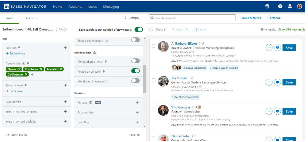Check the Select all checkbox
Image resolution: width=308 pixels, height=142 pixels.
pos(151,29)
